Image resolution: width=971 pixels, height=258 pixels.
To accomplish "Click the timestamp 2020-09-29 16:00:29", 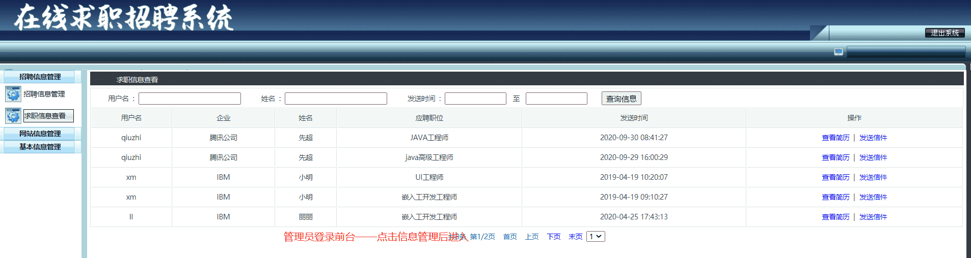I will [x=634, y=157].
